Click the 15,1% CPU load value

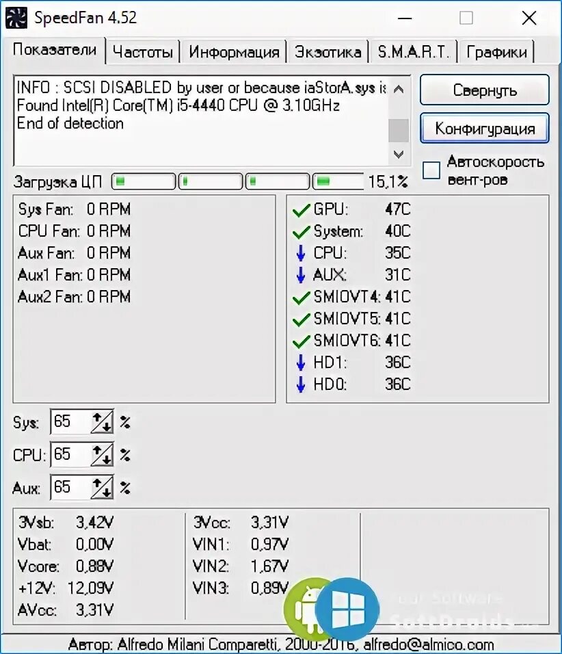[x=388, y=181]
